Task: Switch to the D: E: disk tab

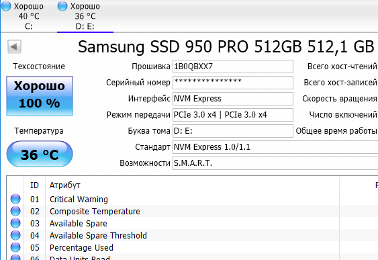Action: click(x=85, y=16)
